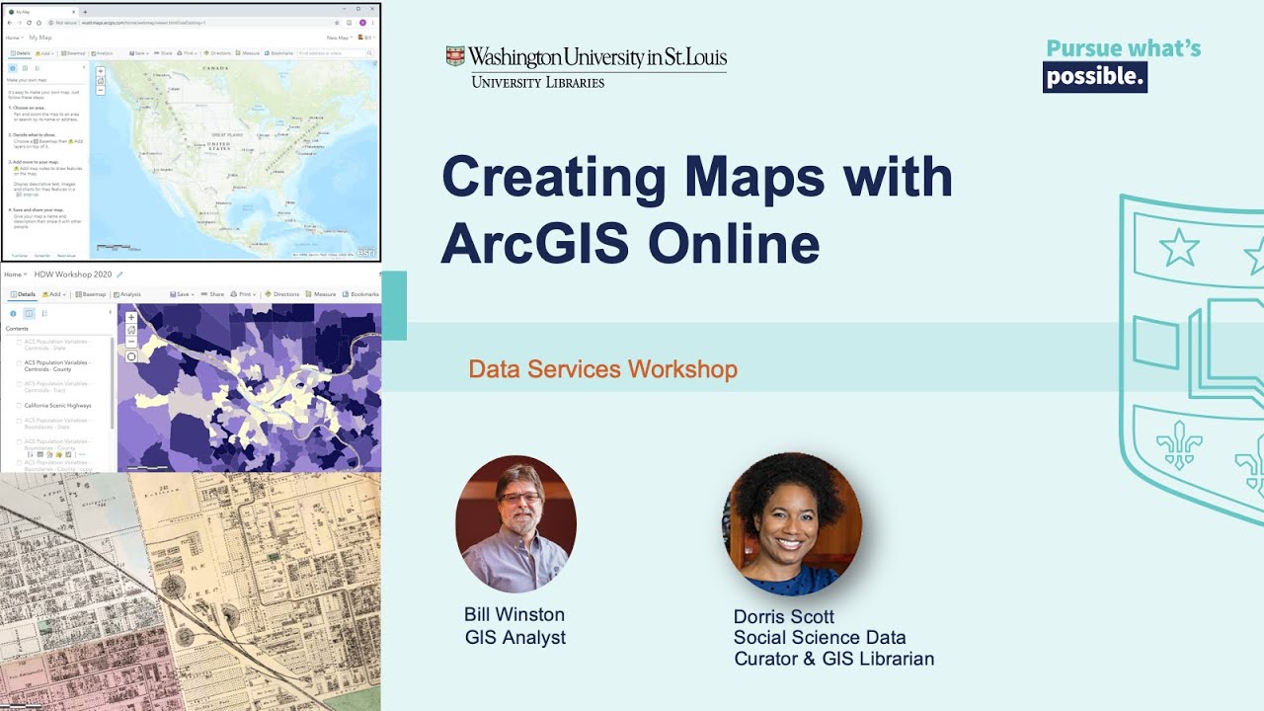Bookmark page with the browser star icon
This screenshot has height=711, width=1264.
(337, 23)
